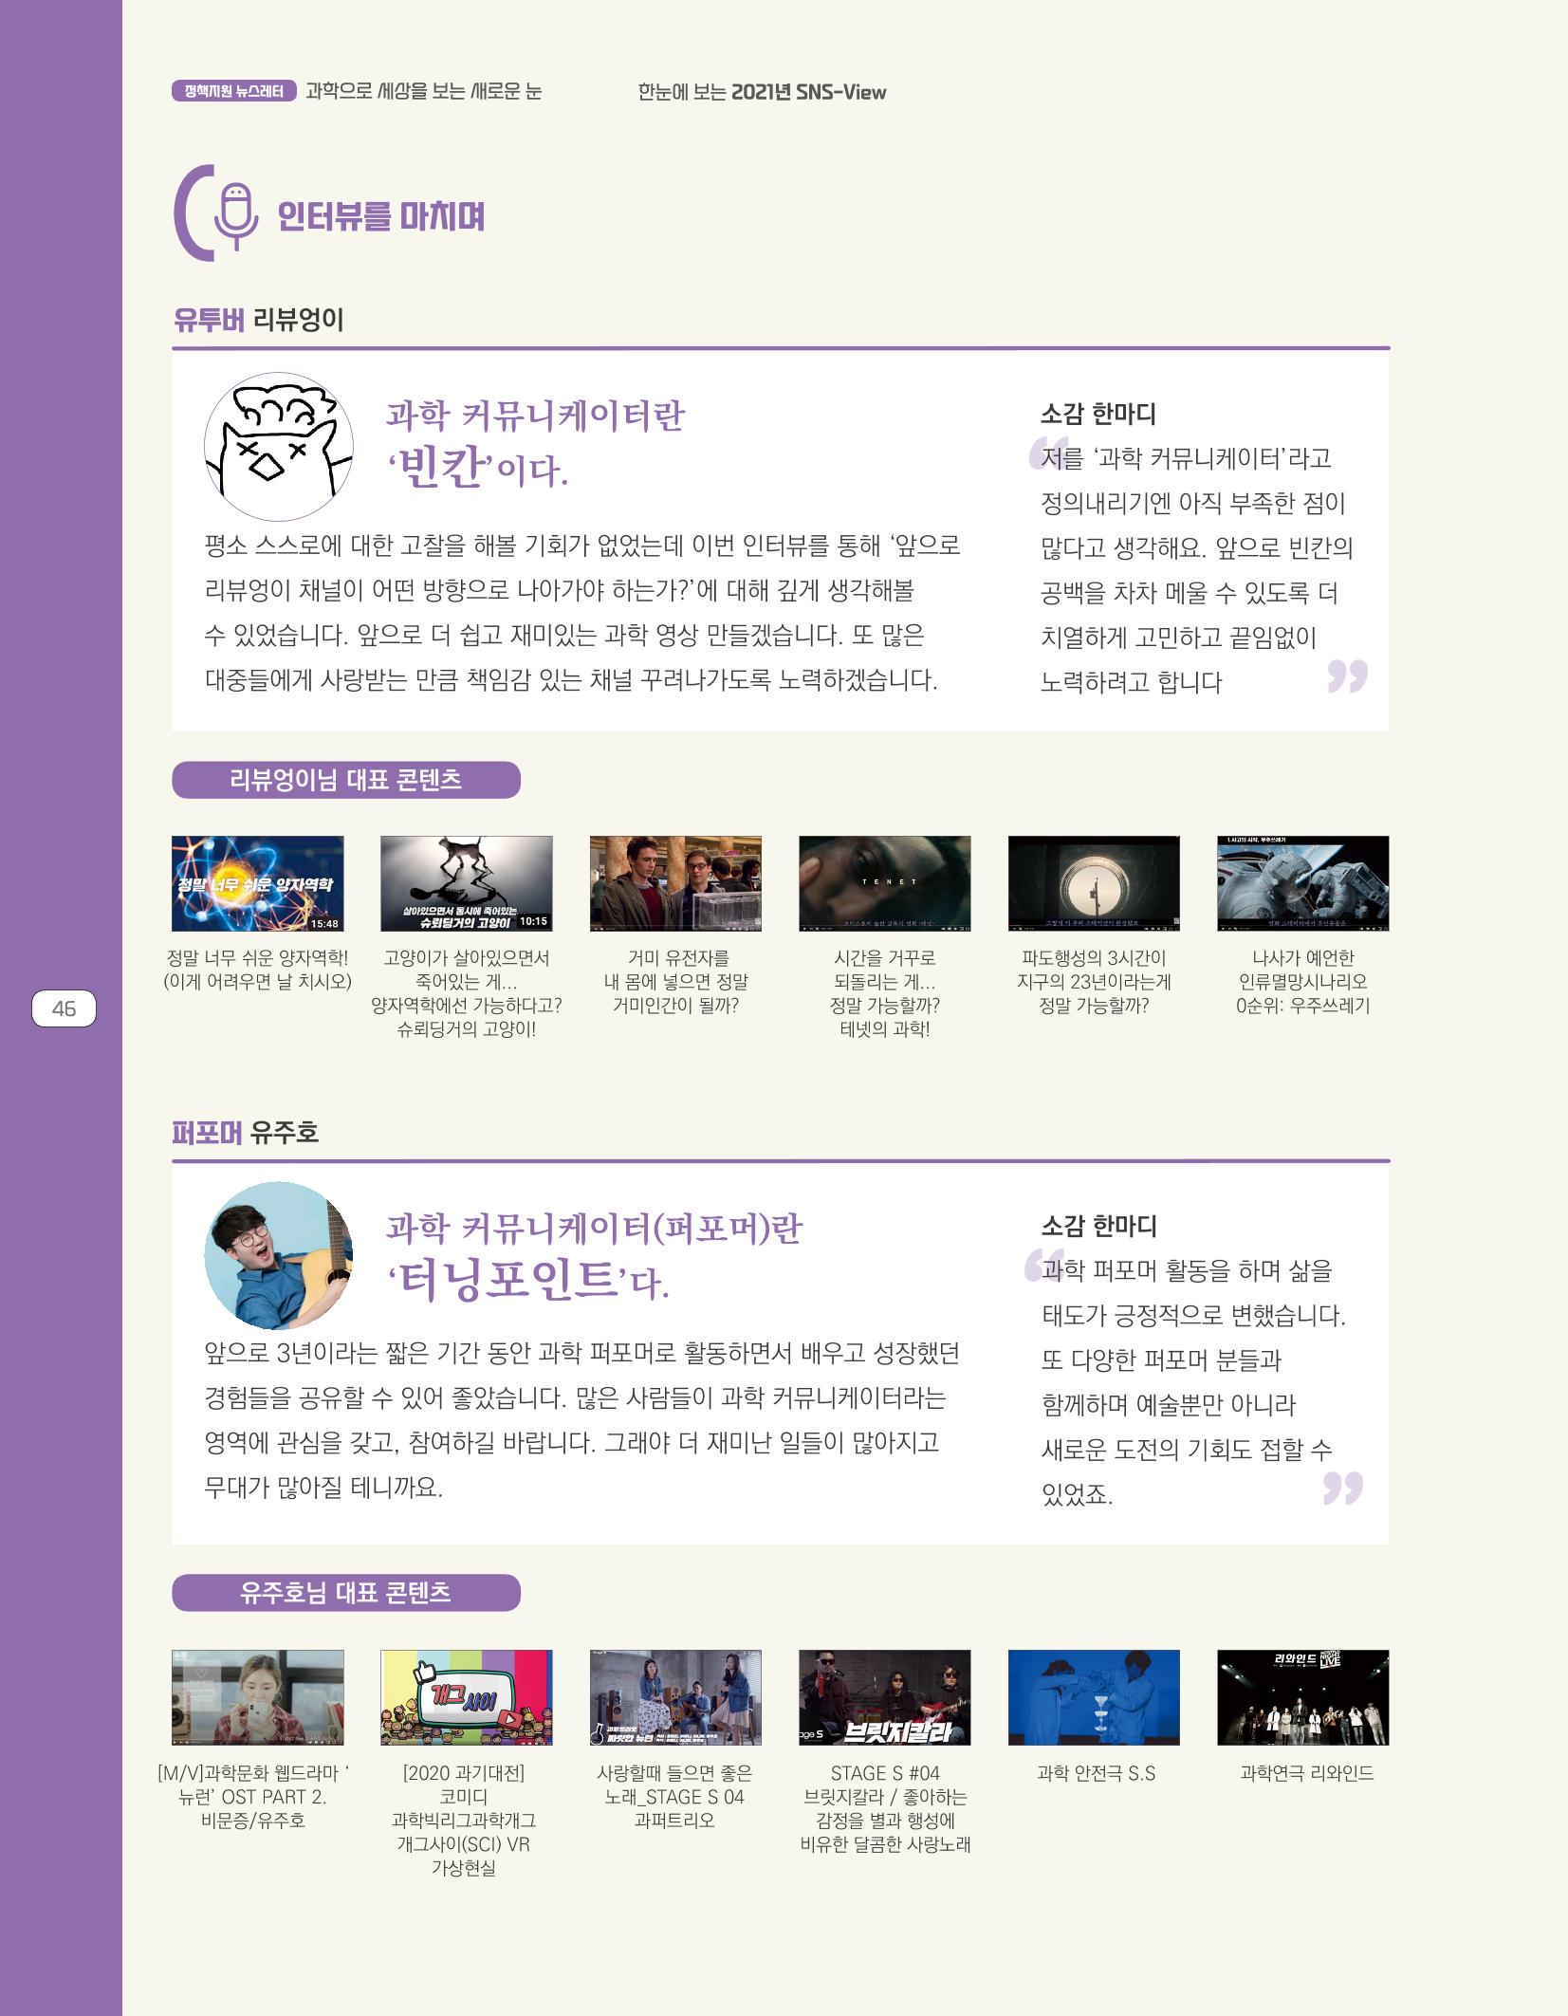
Task: Open the 슈뢰딩거의 고양이 video thumbnail
Action: click(467, 883)
